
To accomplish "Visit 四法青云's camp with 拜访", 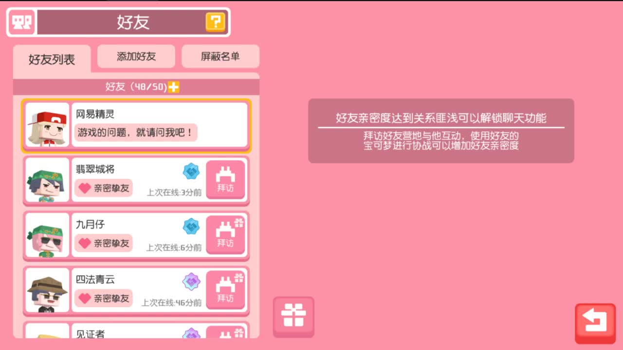I will 225,290.
